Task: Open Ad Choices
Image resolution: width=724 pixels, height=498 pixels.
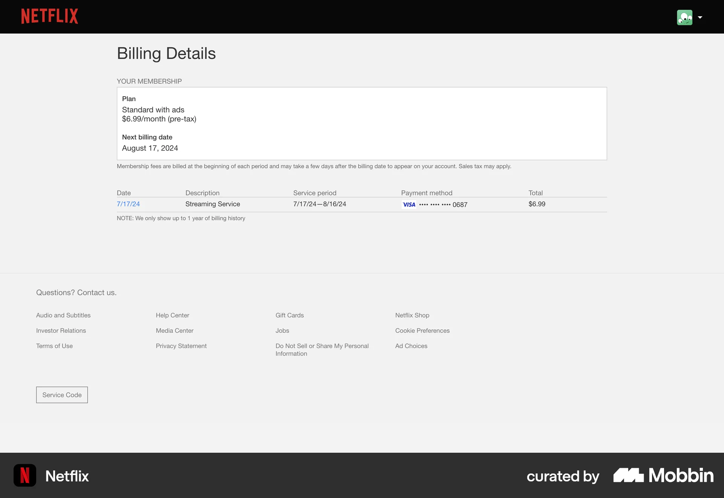Action: tap(411, 346)
